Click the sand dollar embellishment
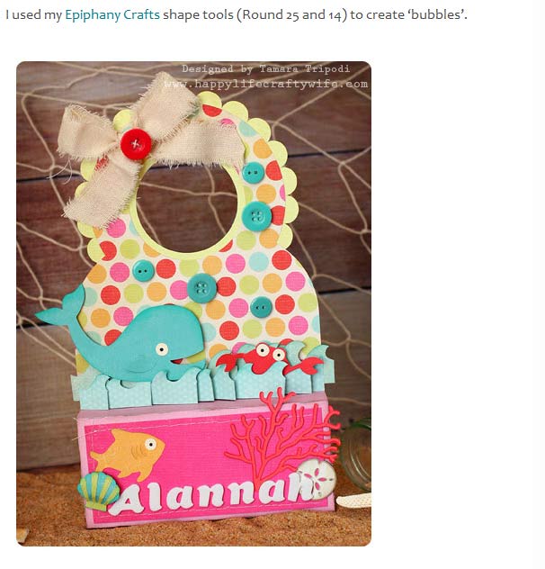This screenshot has height=569, width=545. coord(317,479)
